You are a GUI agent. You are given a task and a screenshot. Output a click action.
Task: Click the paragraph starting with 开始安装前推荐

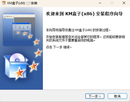86,39
